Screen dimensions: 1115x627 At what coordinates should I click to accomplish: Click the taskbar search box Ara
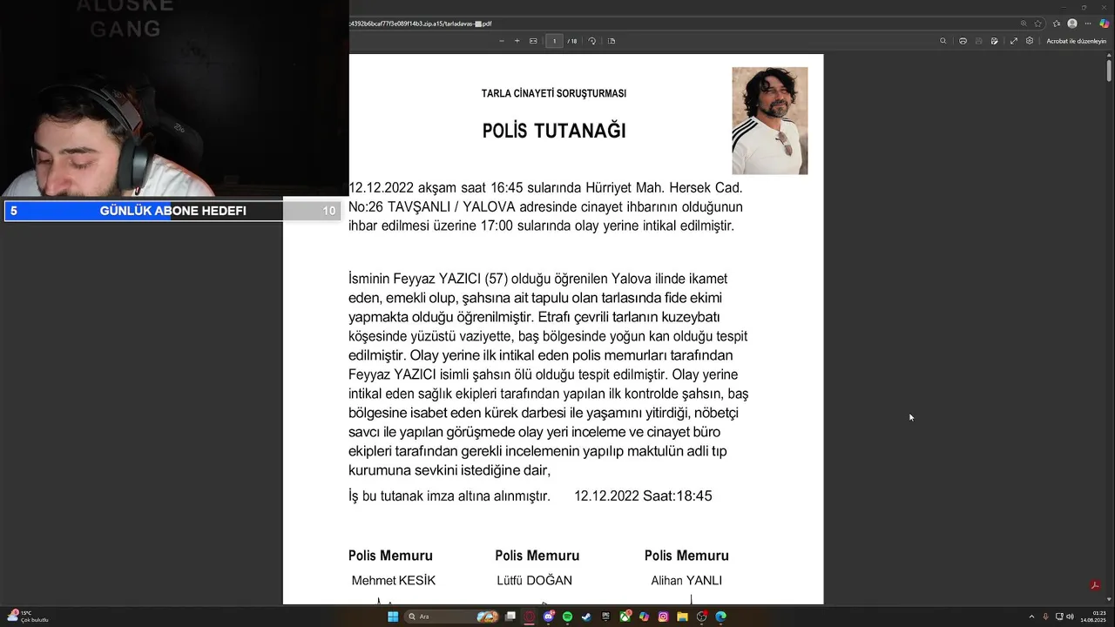pyautogui.click(x=451, y=617)
